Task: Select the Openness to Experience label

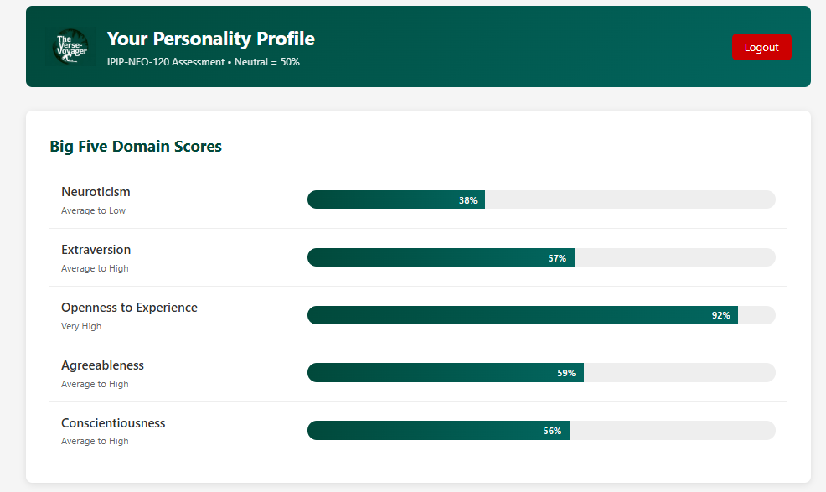Action: 129,308
